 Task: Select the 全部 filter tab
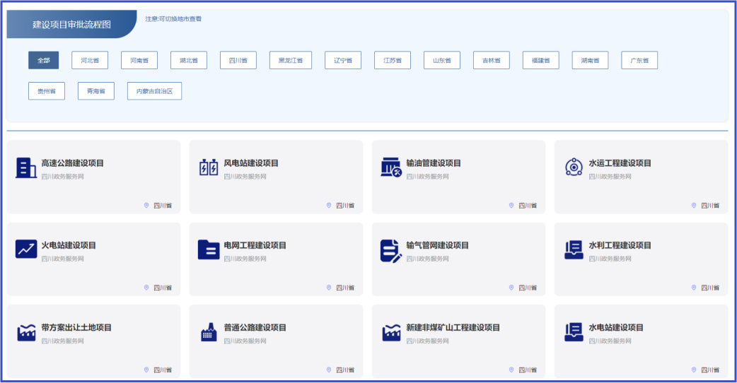[x=44, y=60]
